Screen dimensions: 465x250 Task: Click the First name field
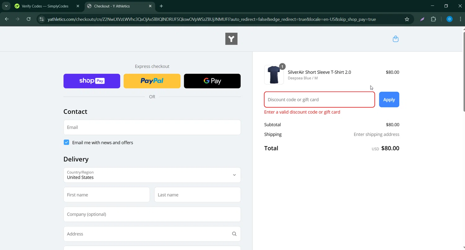coord(107,195)
